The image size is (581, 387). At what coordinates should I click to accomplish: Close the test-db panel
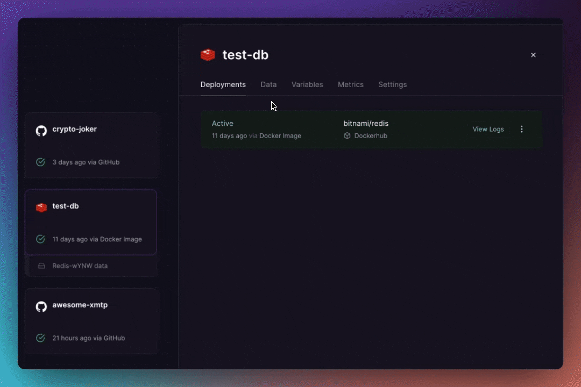click(533, 55)
